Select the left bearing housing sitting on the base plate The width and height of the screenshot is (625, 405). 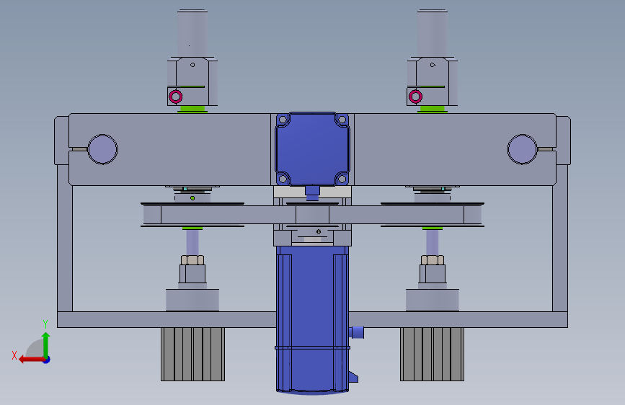click(192, 300)
